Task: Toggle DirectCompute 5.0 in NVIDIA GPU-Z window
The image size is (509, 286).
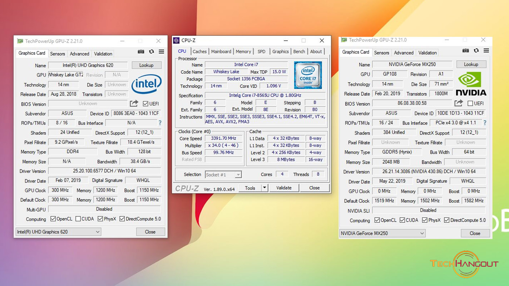Action: click(x=447, y=220)
